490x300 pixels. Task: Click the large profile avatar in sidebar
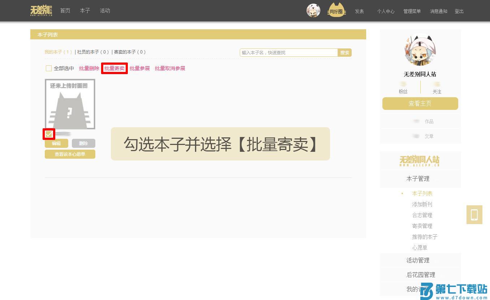[x=420, y=50]
